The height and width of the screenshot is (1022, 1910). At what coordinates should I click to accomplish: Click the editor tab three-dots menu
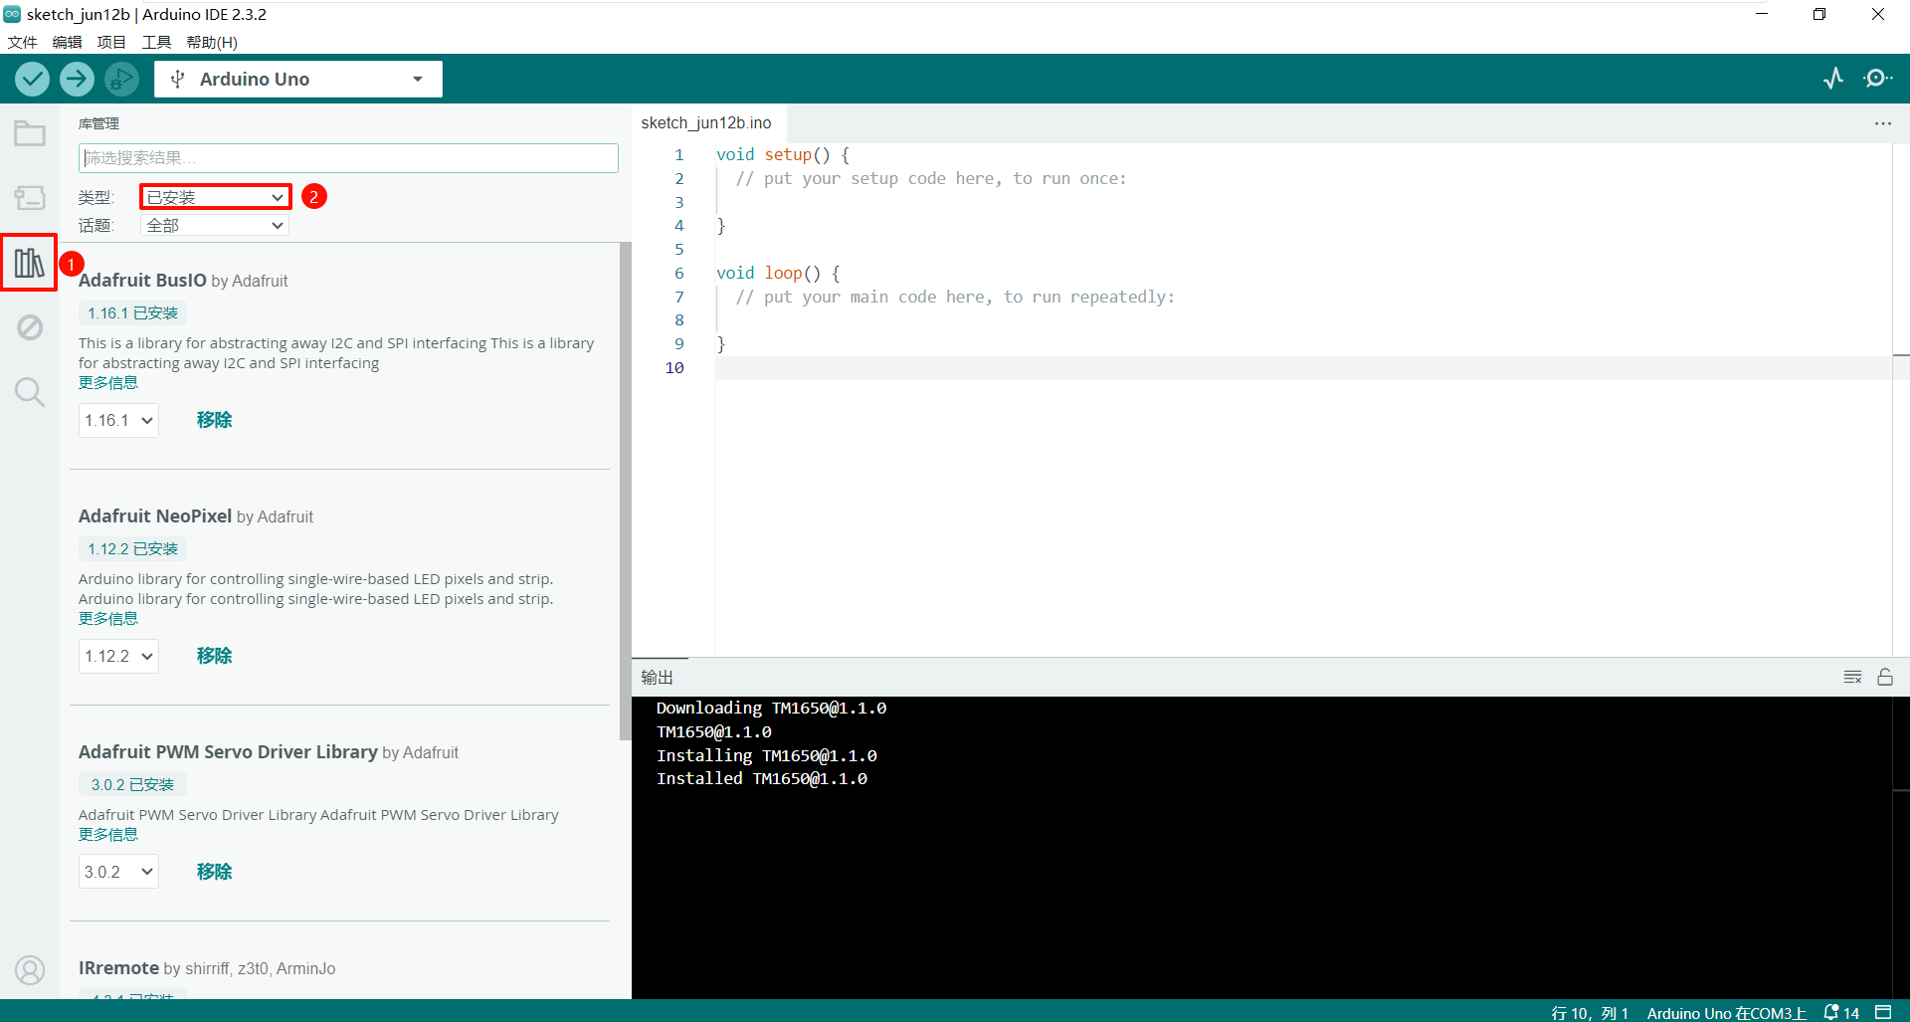1883,123
